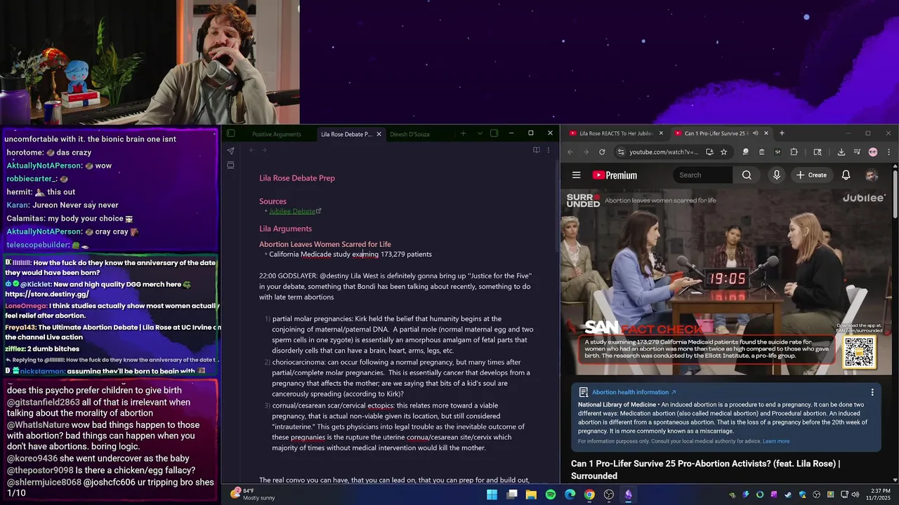
Task: Click the Chrome toolbar search-tabs icon
Action: pyautogui.click(x=818, y=151)
